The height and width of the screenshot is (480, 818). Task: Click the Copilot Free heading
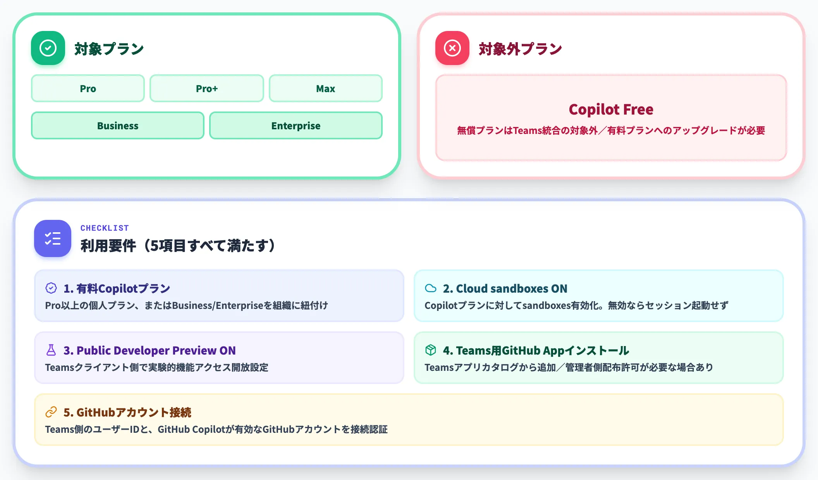pos(611,110)
